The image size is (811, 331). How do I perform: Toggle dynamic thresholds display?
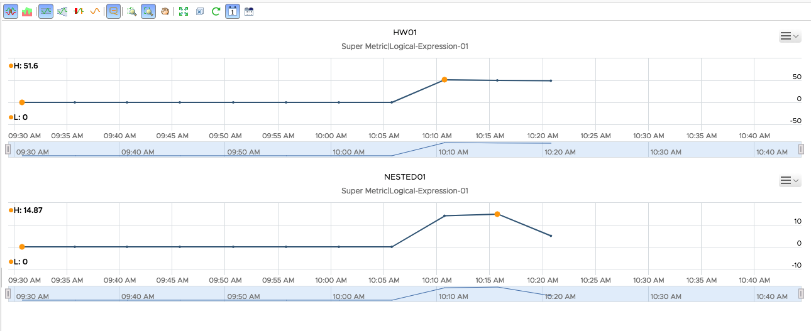(46, 11)
